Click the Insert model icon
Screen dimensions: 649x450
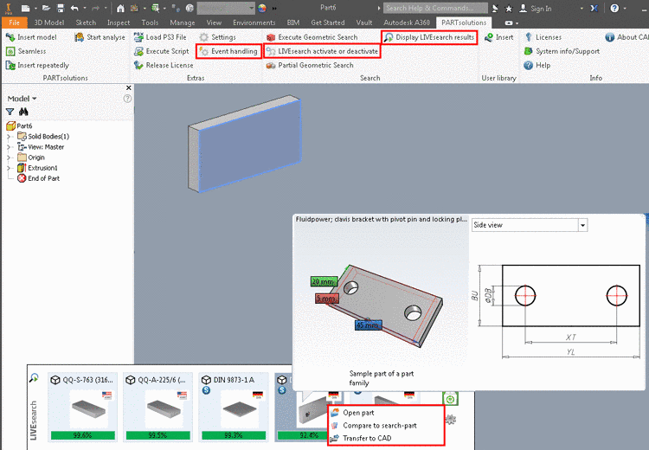point(10,37)
